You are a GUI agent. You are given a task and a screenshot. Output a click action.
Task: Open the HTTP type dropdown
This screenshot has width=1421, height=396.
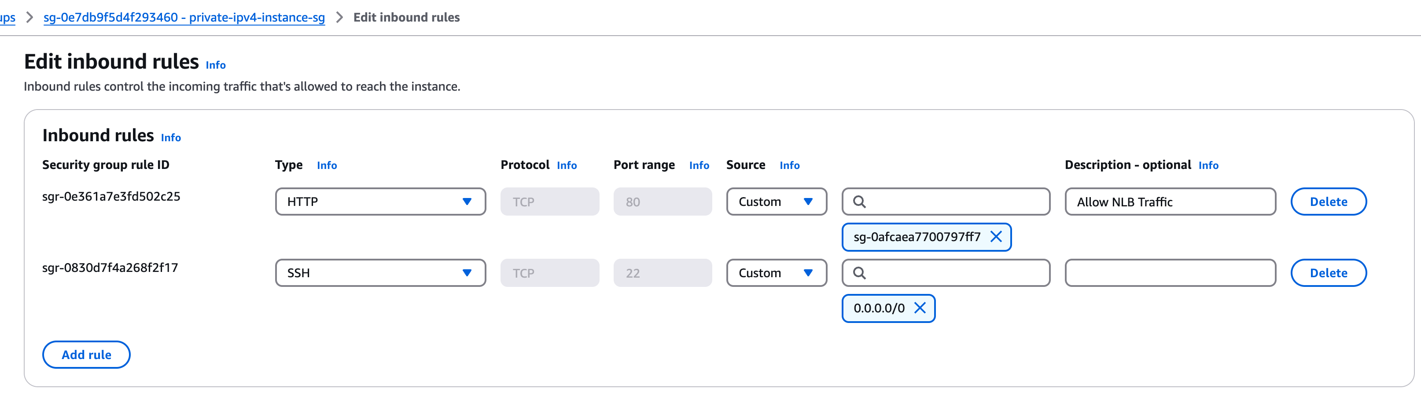(380, 202)
